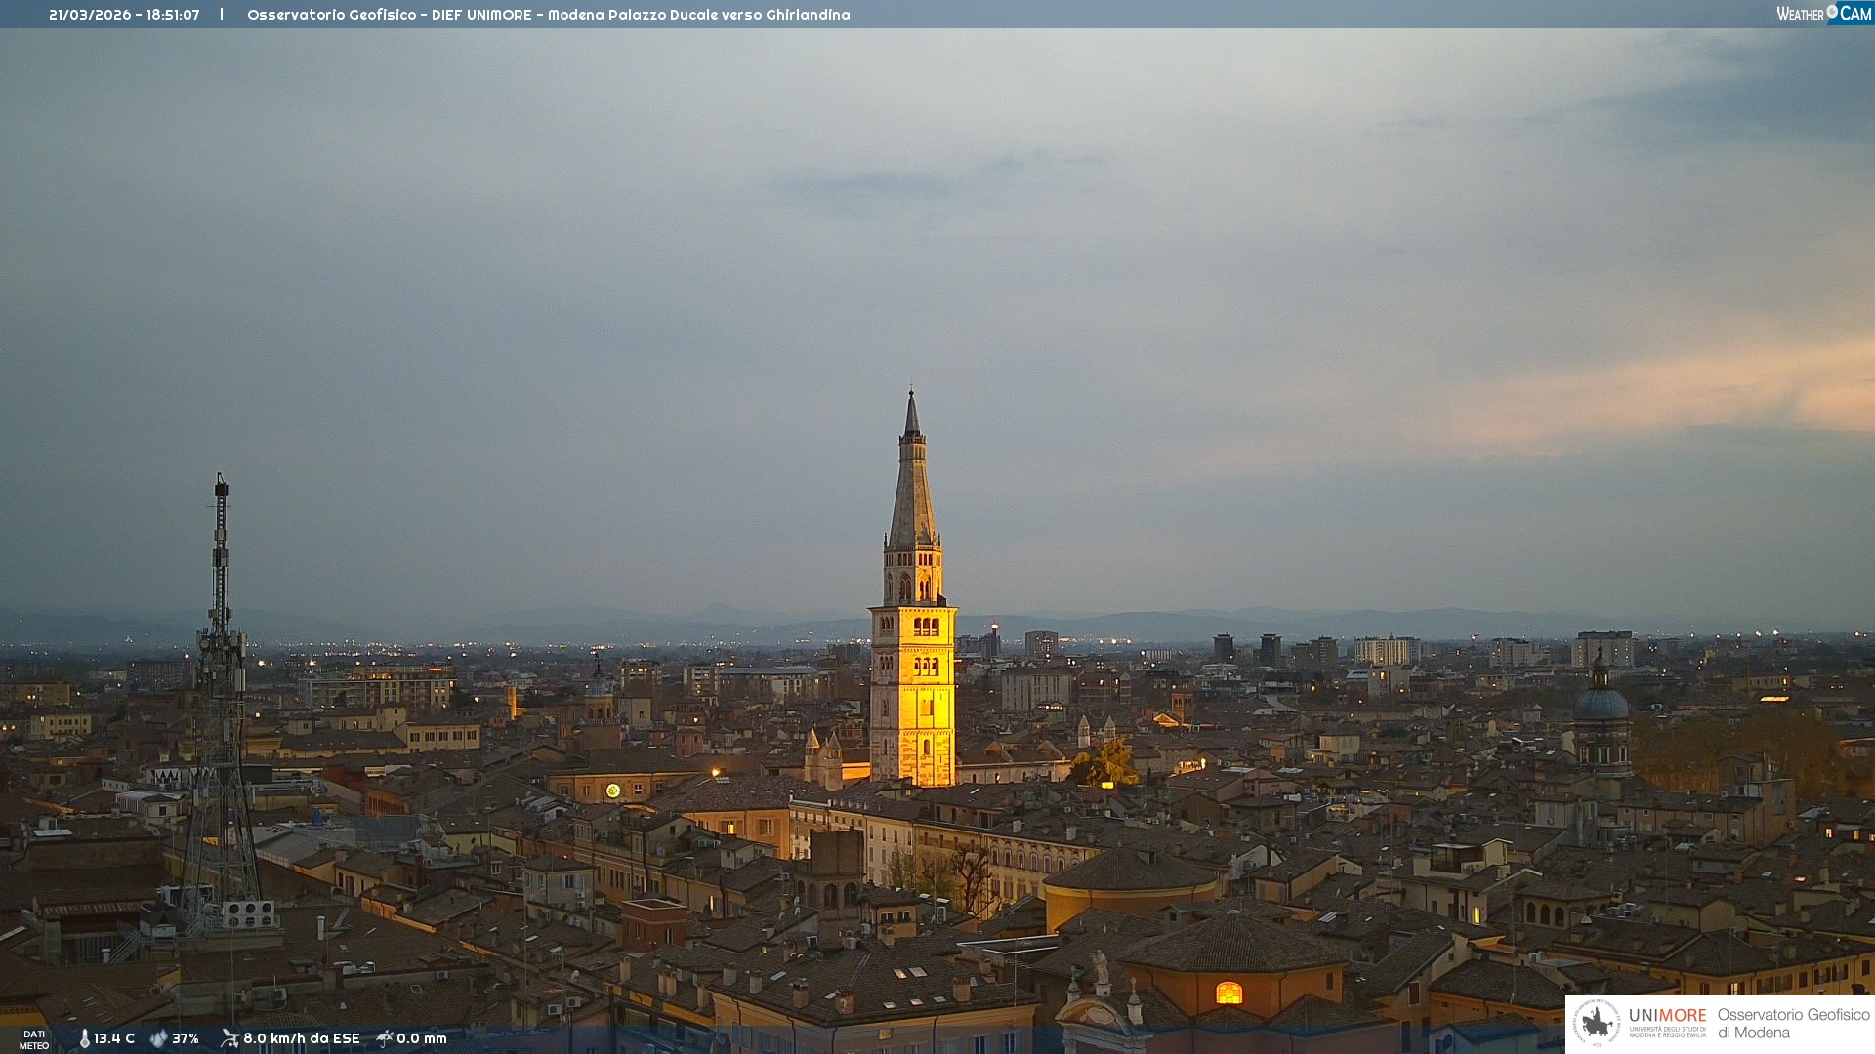The width and height of the screenshot is (1875, 1054).
Task: Click the UNIMORE university name text
Action: [x=1667, y=1015]
